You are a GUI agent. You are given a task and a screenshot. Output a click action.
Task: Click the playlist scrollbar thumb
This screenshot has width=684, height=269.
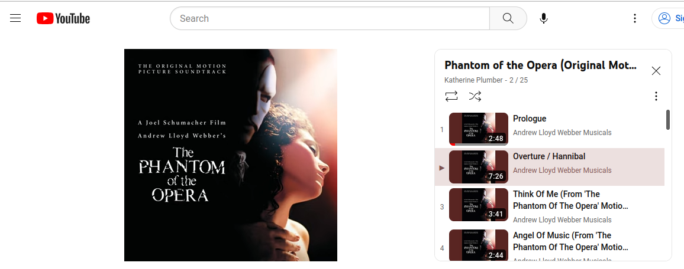click(668, 120)
